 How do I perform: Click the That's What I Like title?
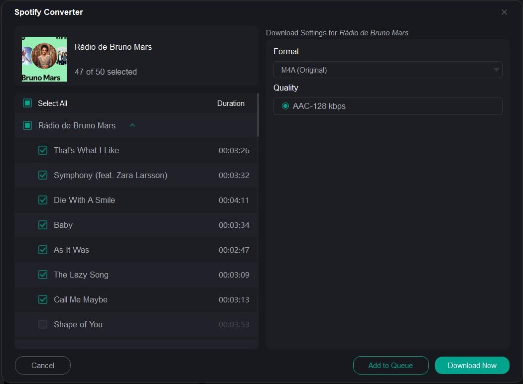pyautogui.click(x=86, y=151)
